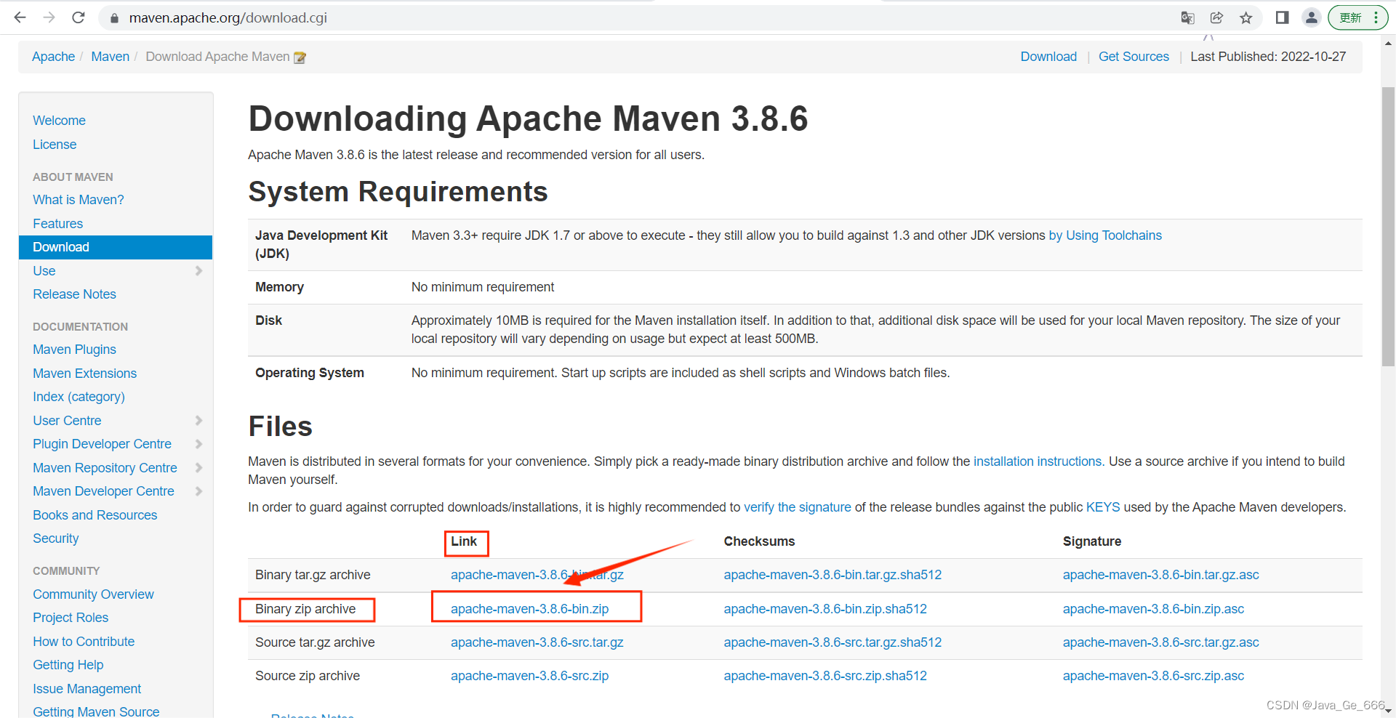1396x718 pixels.
Task: Expand the User Centre chevron
Action: click(x=198, y=421)
